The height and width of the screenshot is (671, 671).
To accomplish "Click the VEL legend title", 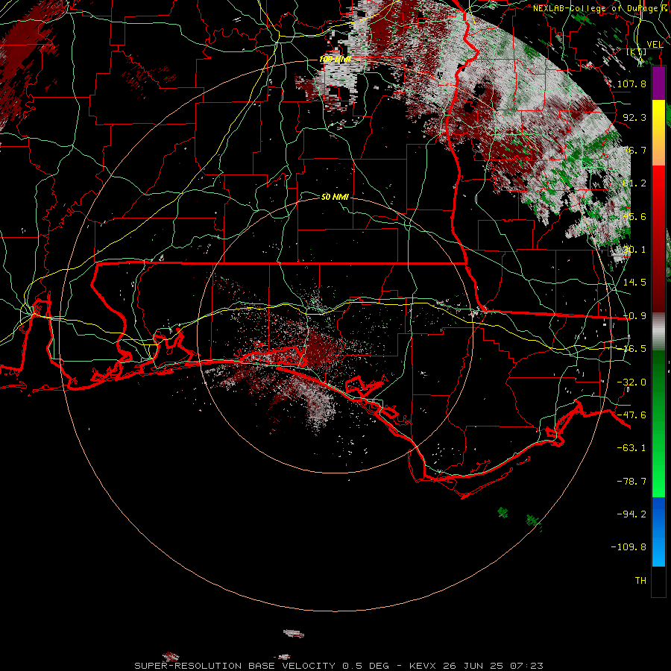I will coord(655,44).
